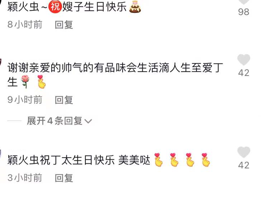Image resolution: width=261 pixels, height=197 pixels.
Task: Like the 谢谢亲爱的 comment via its heart
Action: [243, 59]
